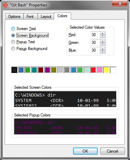Choose the dark red color swatch

click(41, 70)
